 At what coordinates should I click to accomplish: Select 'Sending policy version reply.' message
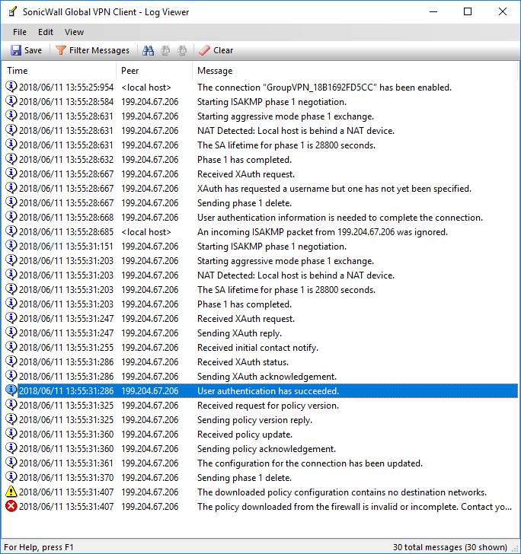click(254, 420)
